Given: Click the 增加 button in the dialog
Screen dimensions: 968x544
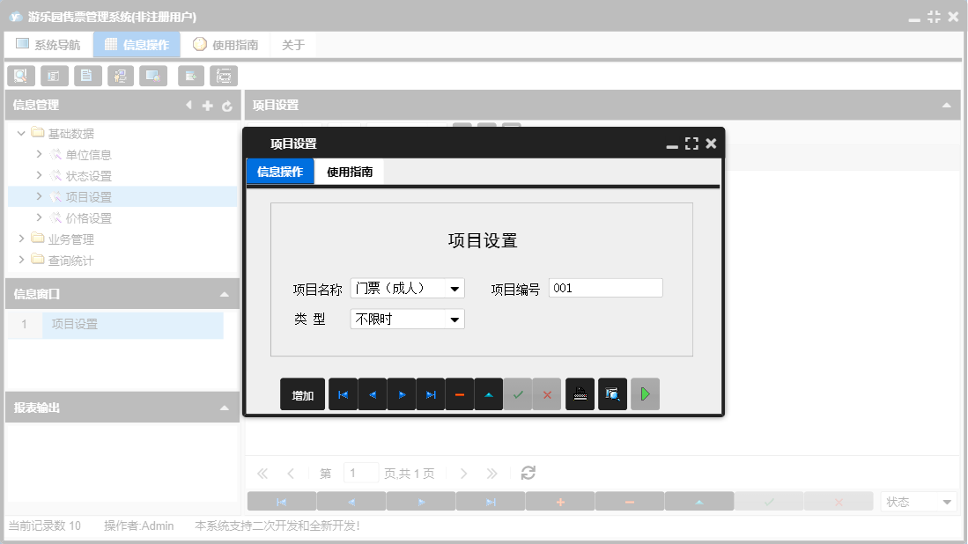Looking at the screenshot, I should [x=302, y=394].
